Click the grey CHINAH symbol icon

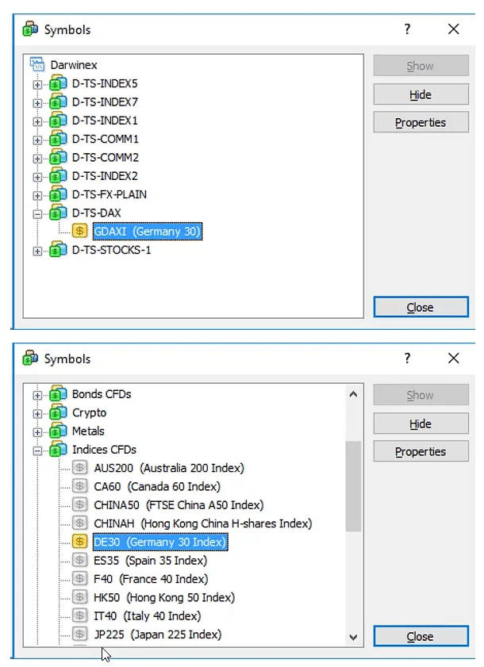tap(79, 523)
